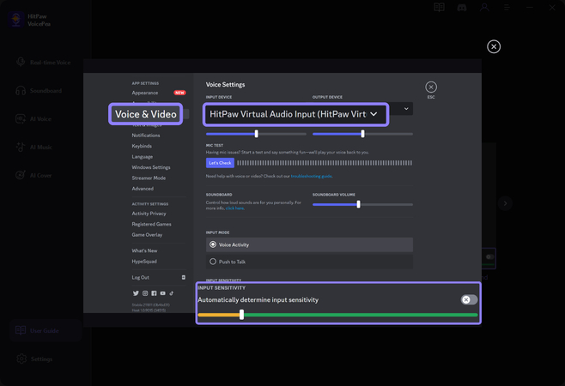Viewport: 565px width, 386px height.
Task: Open Advanced settings category
Action: point(143,189)
